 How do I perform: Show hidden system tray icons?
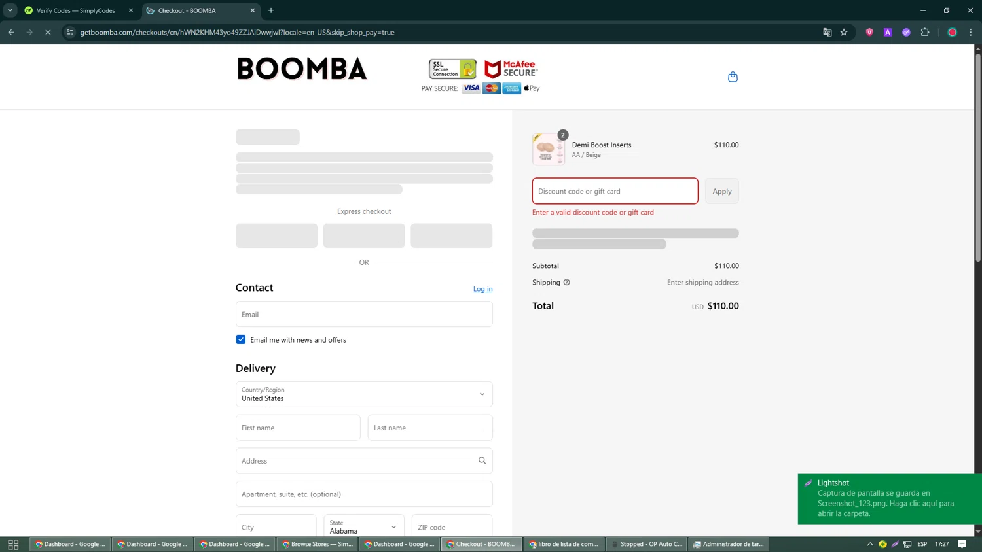tap(870, 544)
